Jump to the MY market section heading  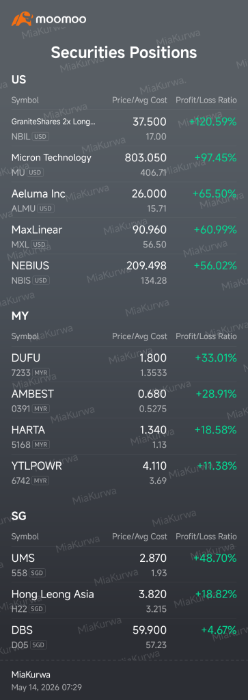[20, 316]
